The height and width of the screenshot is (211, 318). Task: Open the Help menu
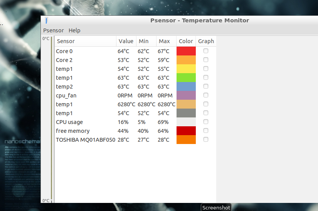point(74,30)
